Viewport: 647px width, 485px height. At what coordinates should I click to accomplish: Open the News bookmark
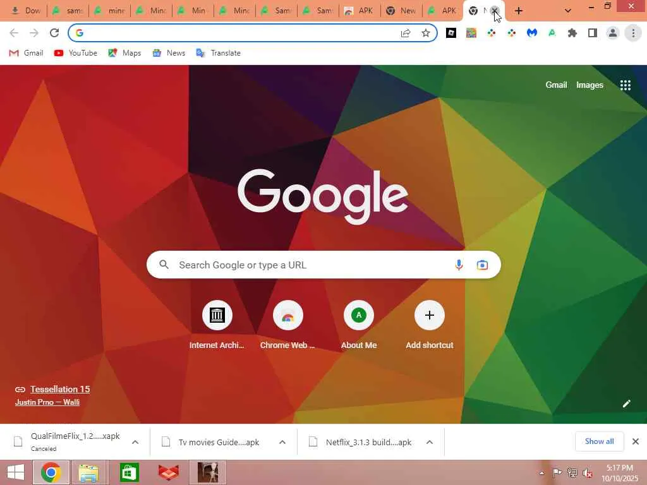coord(169,53)
